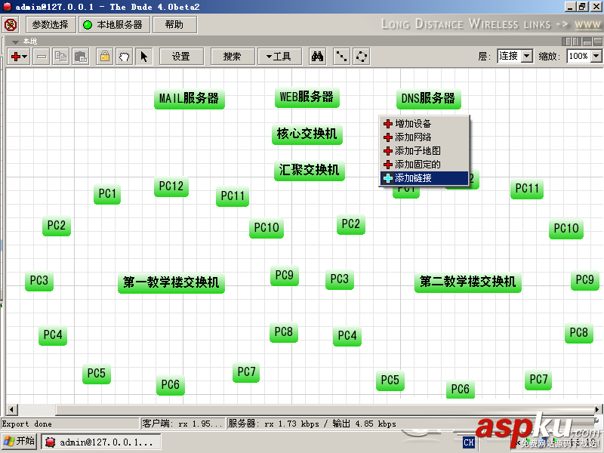The height and width of the screenshot is (453, 604).
Task: Choose 添加网络 from the context menu
Action: coord(424,137)
